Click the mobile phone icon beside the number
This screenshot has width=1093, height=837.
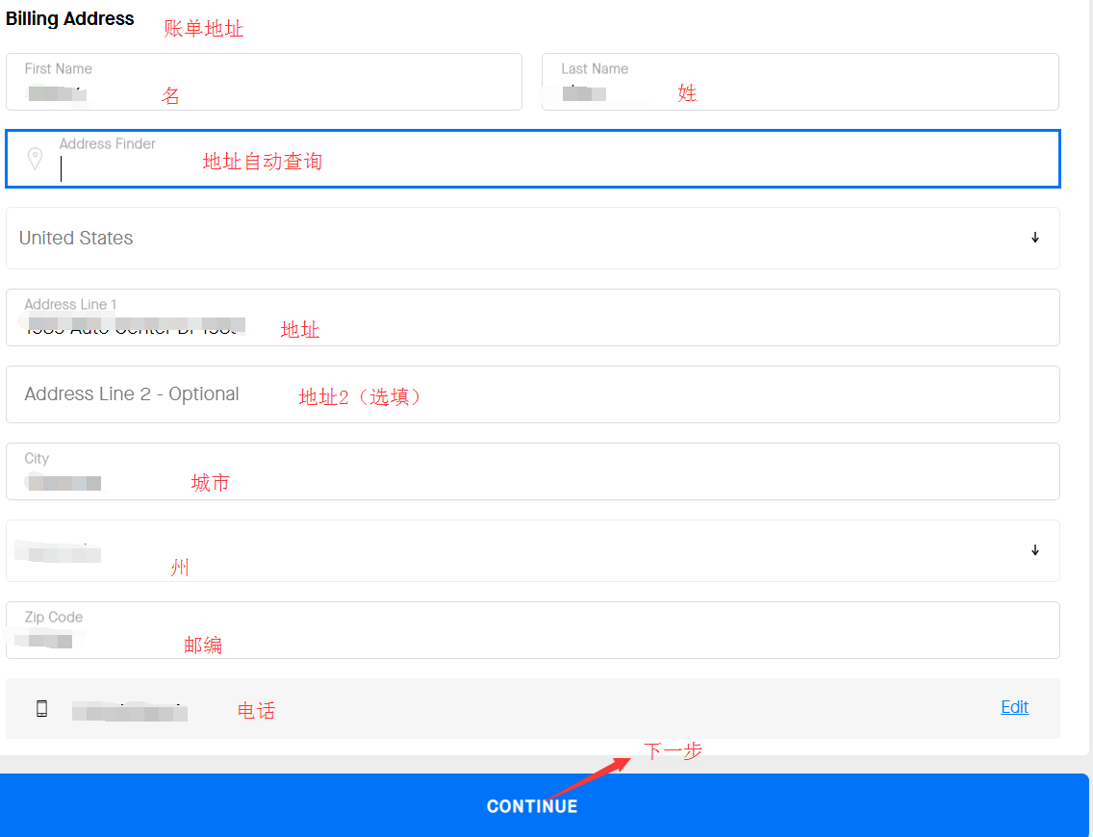[x=41, y=709]
